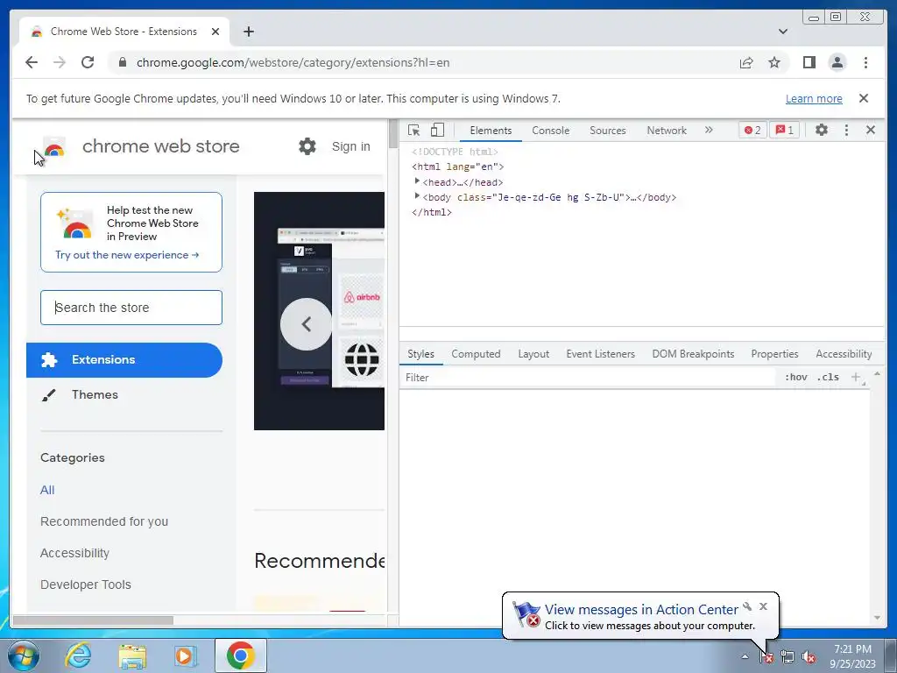Screen dimensions: 897x673
Task: Focus the Styles Filter field
Action: click(590, 377)
